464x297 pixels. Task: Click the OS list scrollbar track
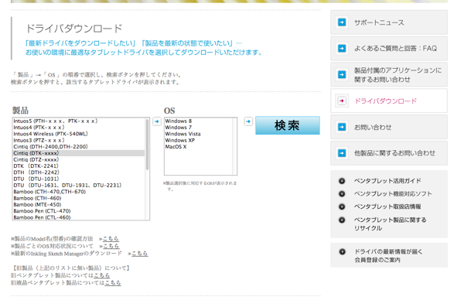[234, 146]
